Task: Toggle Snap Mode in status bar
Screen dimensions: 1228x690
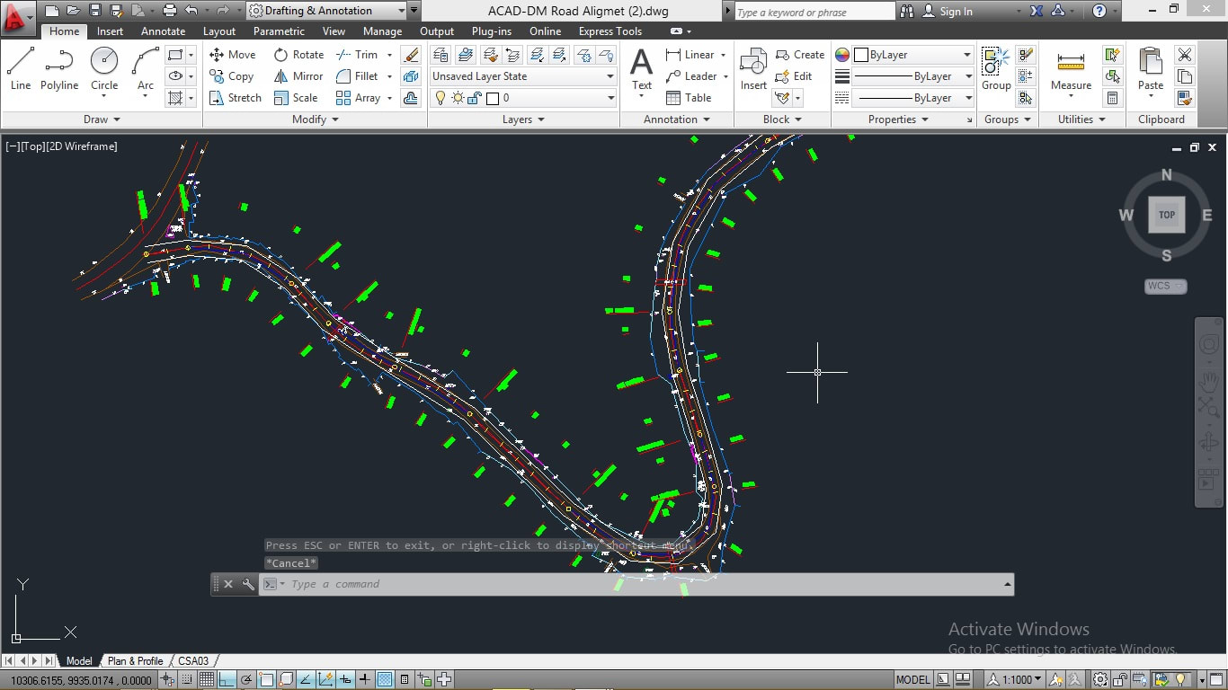Action: coord(188,680)
